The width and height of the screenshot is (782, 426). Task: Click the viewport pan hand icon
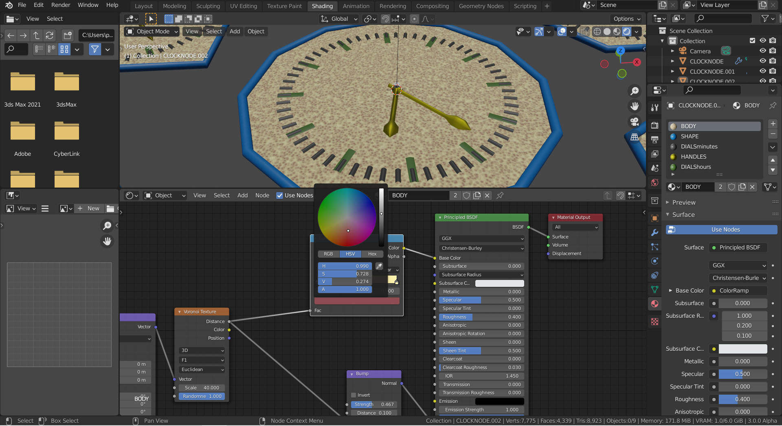point(635,106)
